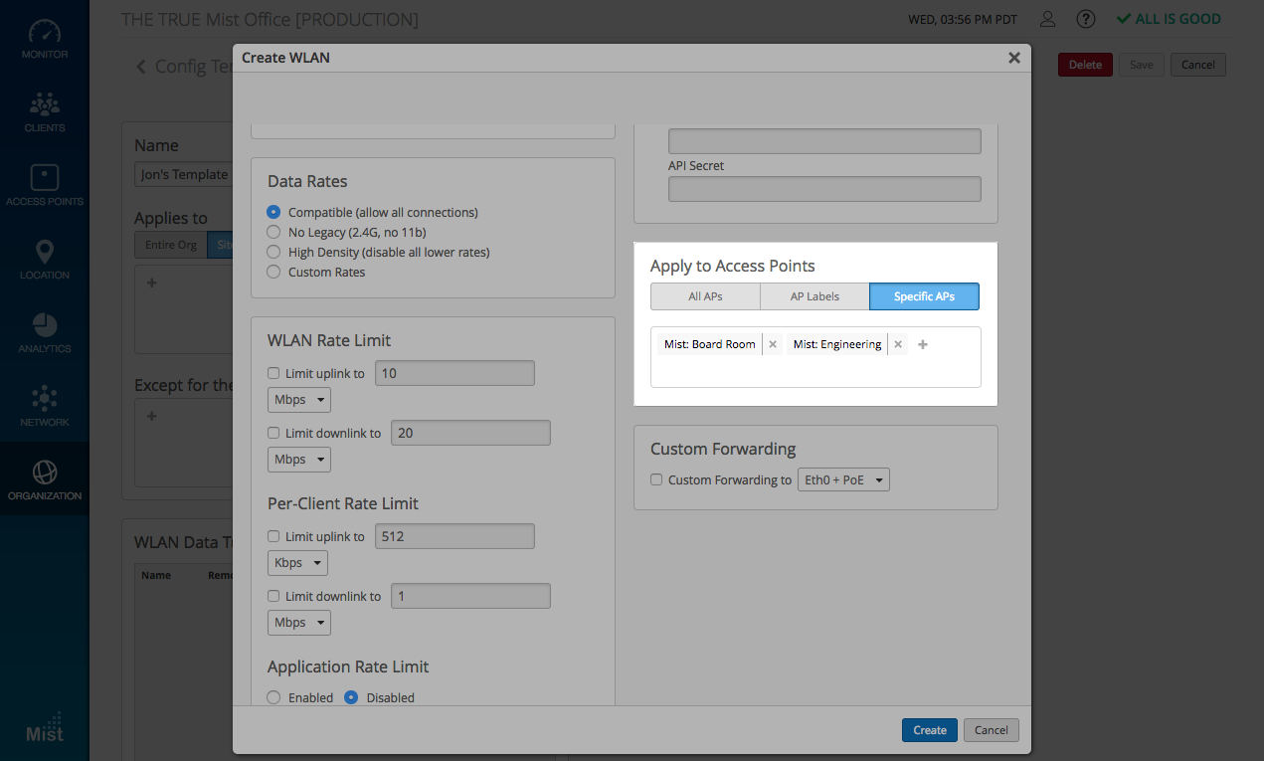Go to Access Points section

tap(44, 186)
